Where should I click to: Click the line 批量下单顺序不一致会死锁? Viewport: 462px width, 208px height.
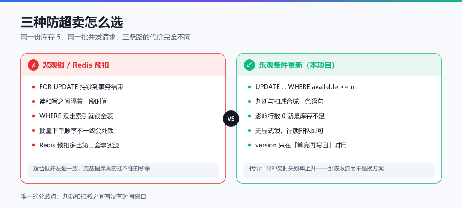77,131
